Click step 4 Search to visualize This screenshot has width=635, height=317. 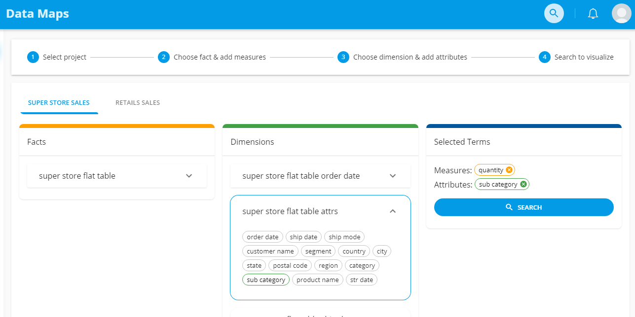(x=576, y=57)
